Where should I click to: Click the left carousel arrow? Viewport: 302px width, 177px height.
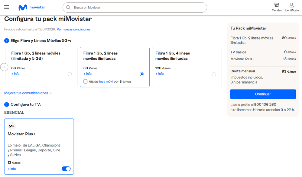pos(4,67)
